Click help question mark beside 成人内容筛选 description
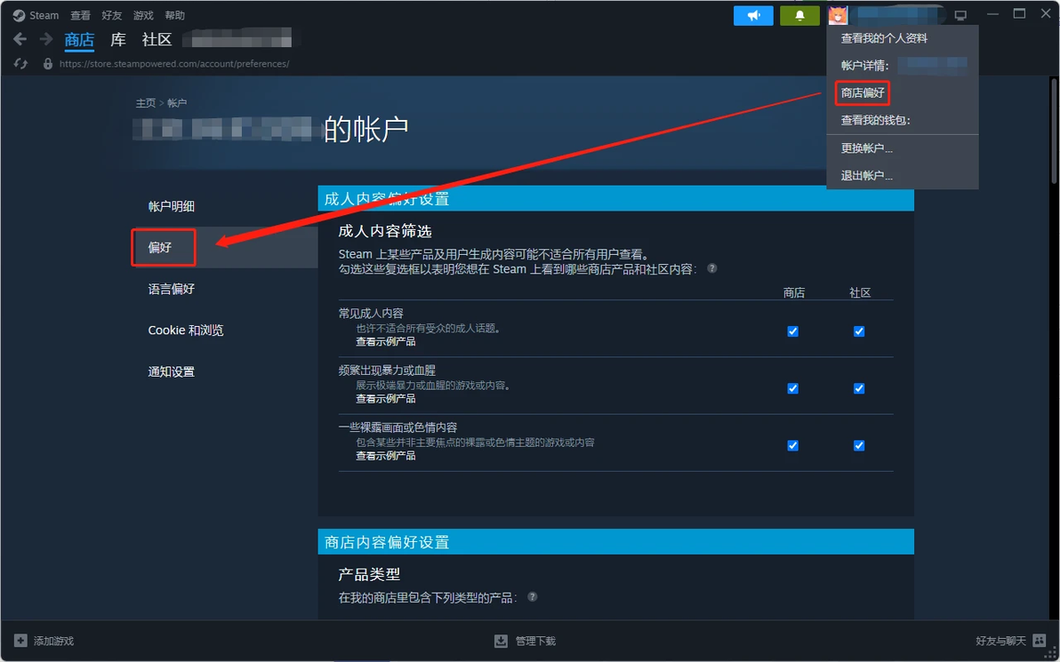Image resolution: width=1060 pixels, height=662 pixels. [711, 268]
